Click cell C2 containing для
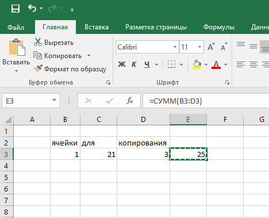This screenshot has height=218, width=269. 99,143
